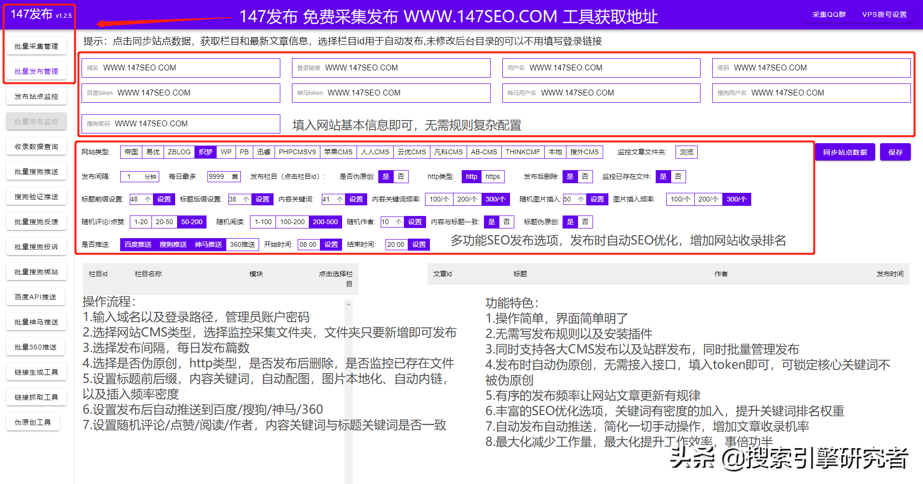Choose 搜外CMS as the 网站类型
Image resolution: width=923 pixels, height=484 pixels.
tap(584, 152)
